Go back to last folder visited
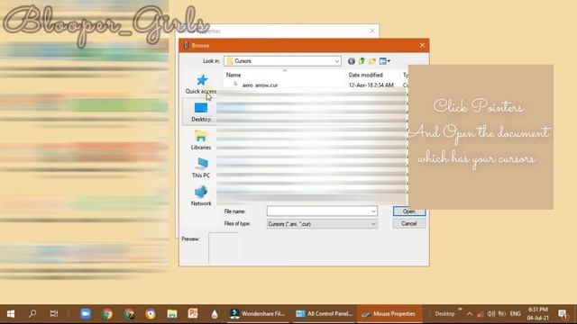Viewport: 577px width, 324px height. 352,61
